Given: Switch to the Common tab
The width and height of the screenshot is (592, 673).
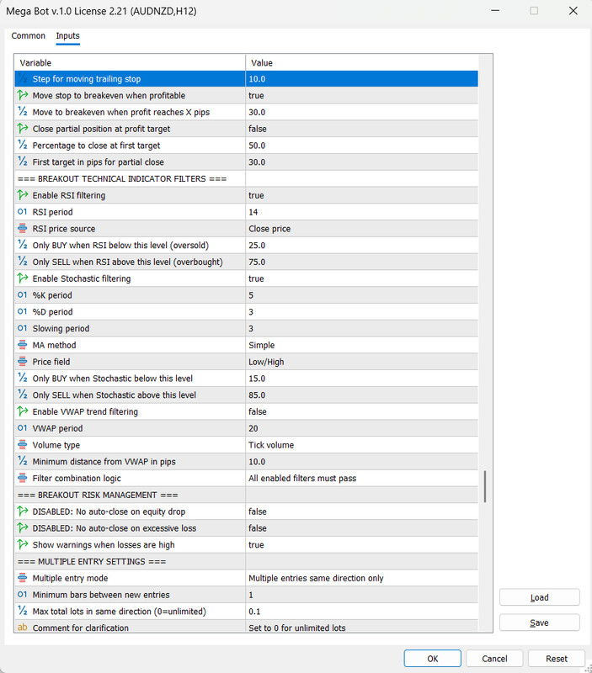Looking at the screenshot, I should (x=29, y=35).
